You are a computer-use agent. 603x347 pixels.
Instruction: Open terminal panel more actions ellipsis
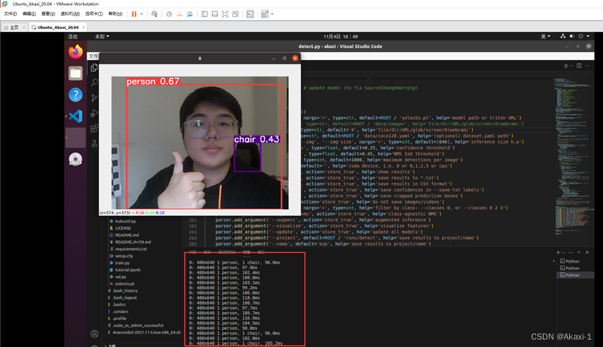click(x=571, y=252)
